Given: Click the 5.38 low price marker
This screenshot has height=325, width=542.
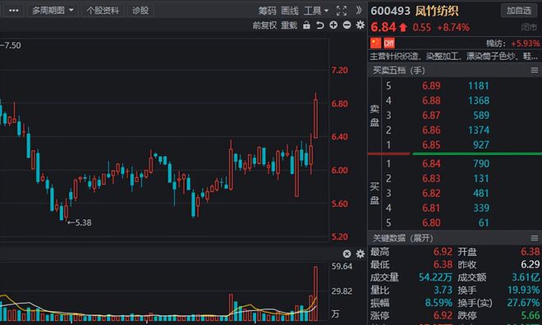Looking at the screenshot, I should coord(80,222).
